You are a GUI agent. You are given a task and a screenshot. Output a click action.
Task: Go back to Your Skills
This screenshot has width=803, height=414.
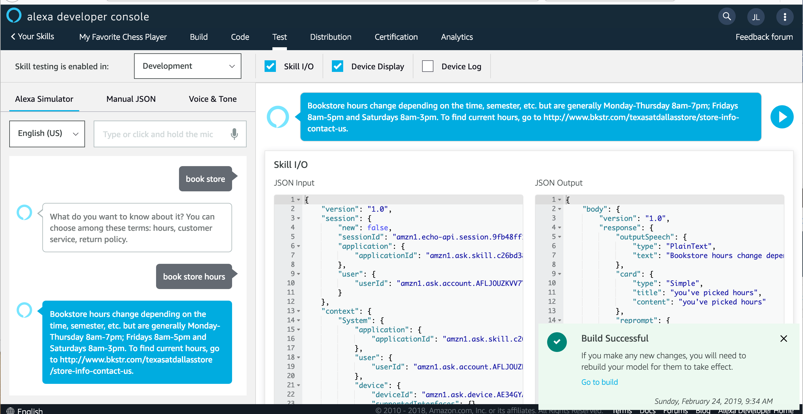[x=32, y=37]
